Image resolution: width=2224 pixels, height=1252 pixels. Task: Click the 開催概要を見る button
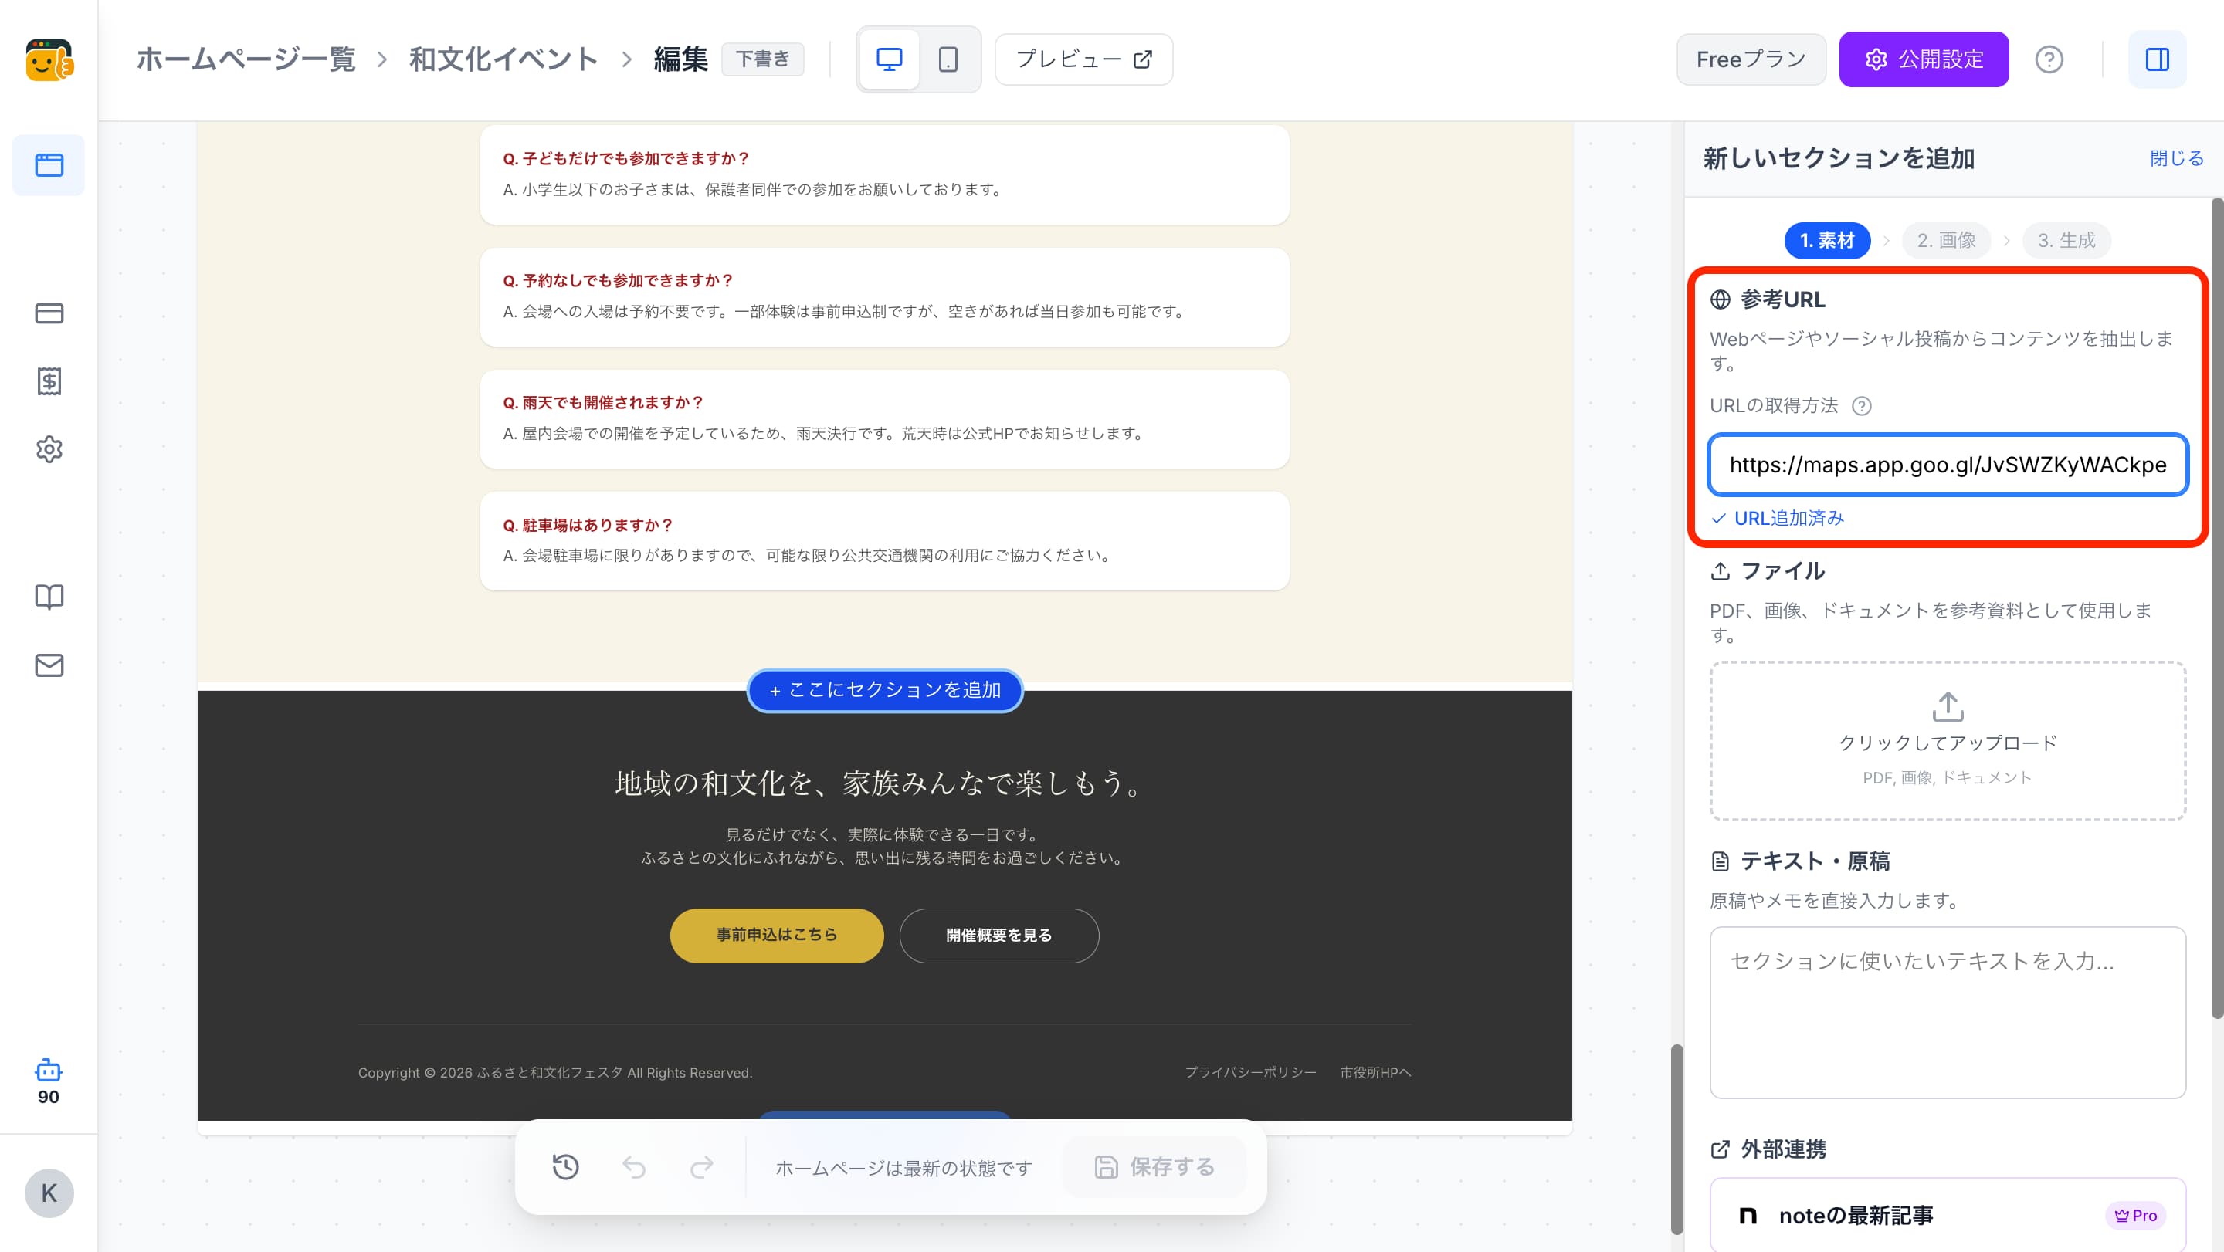999,936
